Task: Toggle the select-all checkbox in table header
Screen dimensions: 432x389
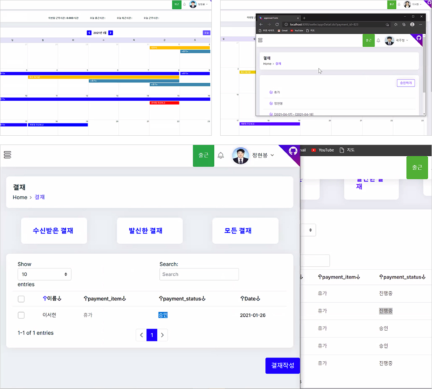Action: [x=21, y=299]
